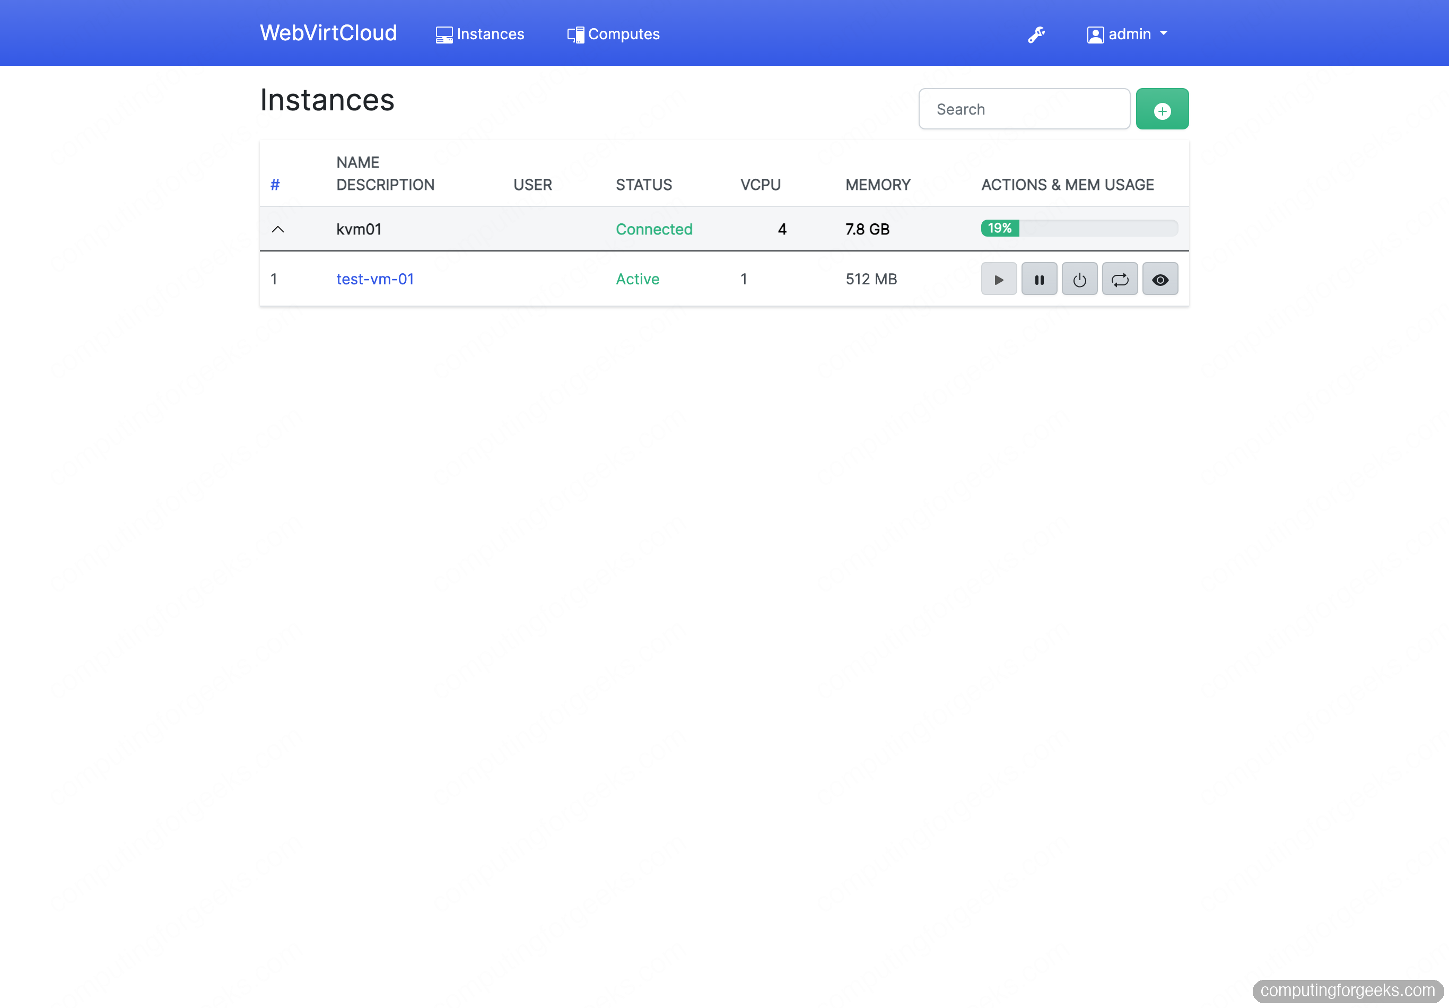Power cycle test-vm-01 with the loop icon
Viewport: 1449px width, 1008px height.
click(1120, 279)
